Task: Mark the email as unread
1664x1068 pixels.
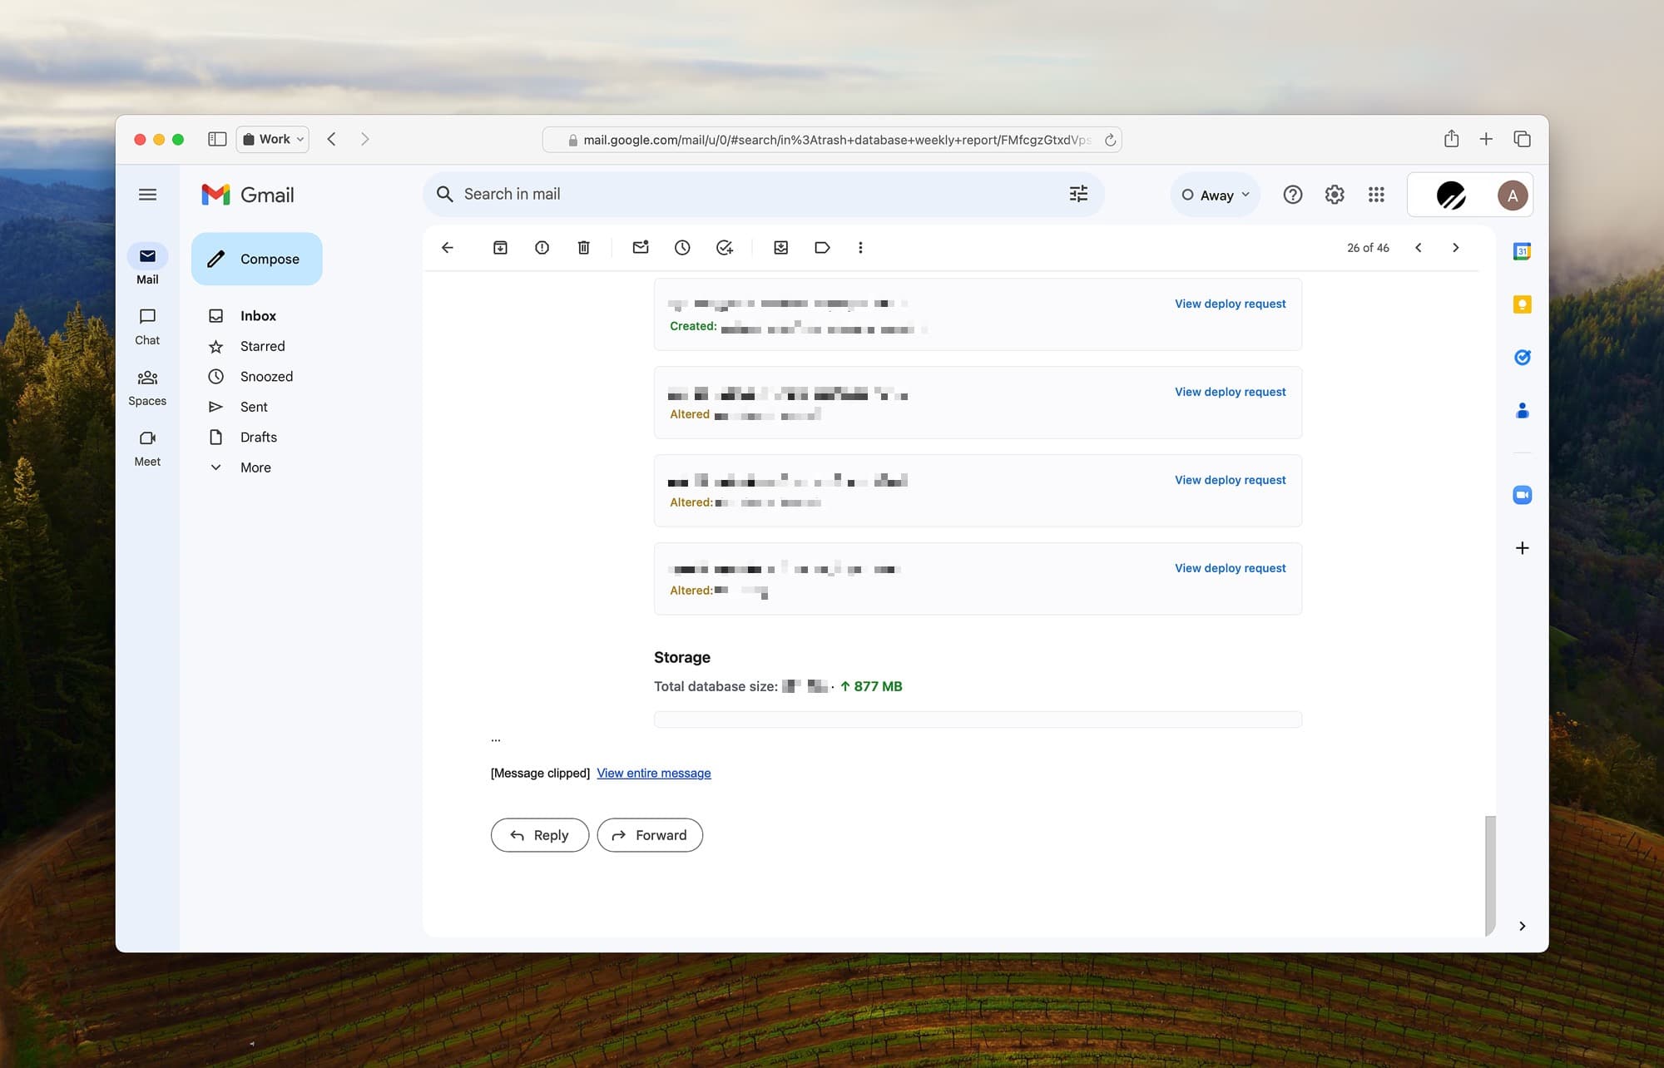Action: click(641, 247)
